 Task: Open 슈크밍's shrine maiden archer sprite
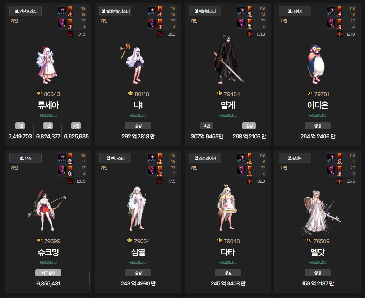[47, 211]
